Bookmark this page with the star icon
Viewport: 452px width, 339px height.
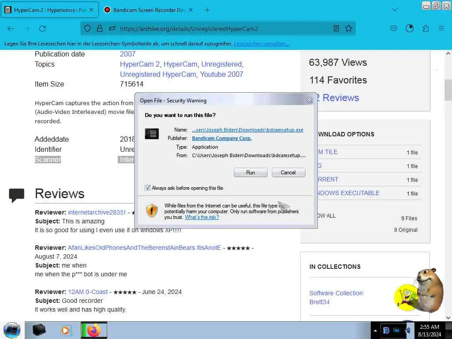click(349, 28)
